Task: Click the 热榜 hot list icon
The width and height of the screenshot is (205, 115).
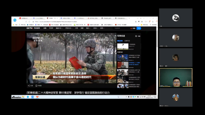Action: tap(133, 28)
